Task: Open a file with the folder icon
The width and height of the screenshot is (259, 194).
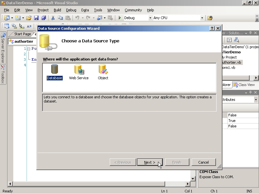Action: tap(29, 18)
